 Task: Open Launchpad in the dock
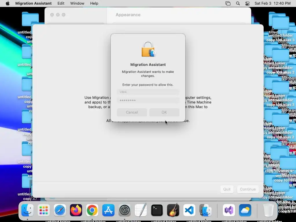coord(44,210)
